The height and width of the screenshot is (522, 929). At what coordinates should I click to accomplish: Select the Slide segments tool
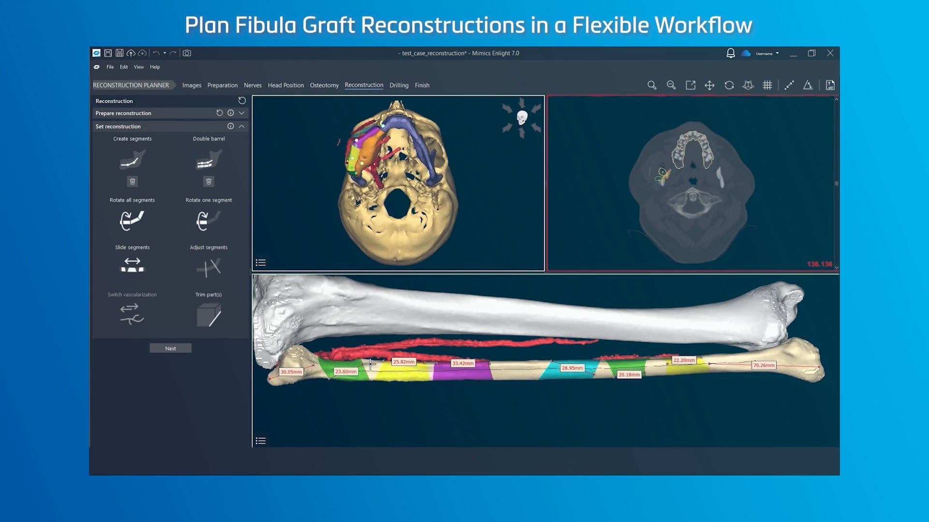132,265
